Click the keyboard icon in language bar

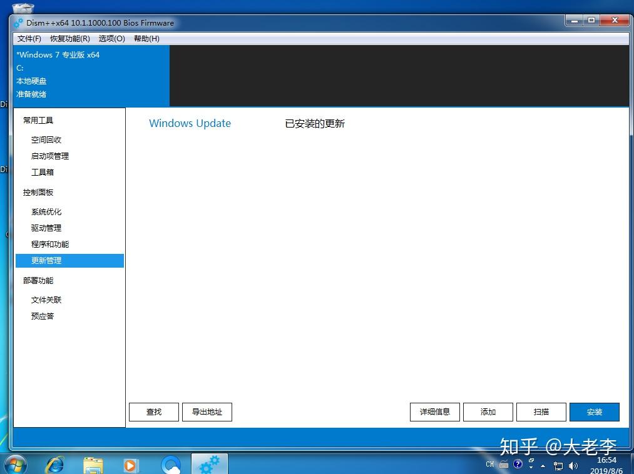[503, 464]
